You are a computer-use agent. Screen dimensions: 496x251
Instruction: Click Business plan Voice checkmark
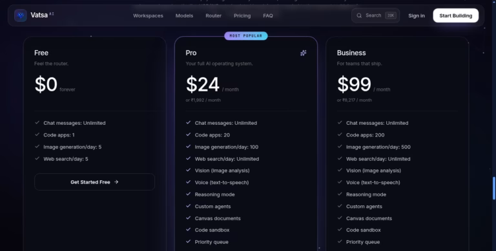pos(340,182)
